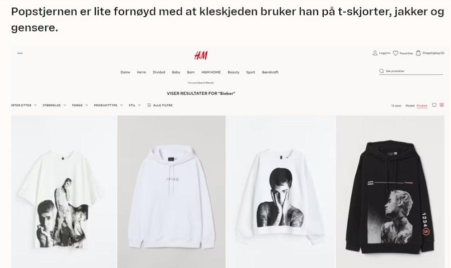
Task: Switch to grid view icon
Action: point(441,105)
